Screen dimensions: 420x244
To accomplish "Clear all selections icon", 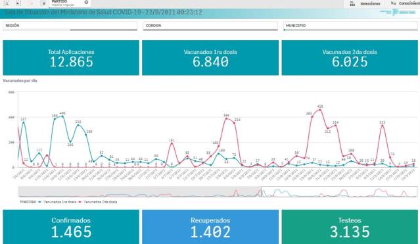I will click(x=43, y=3).
